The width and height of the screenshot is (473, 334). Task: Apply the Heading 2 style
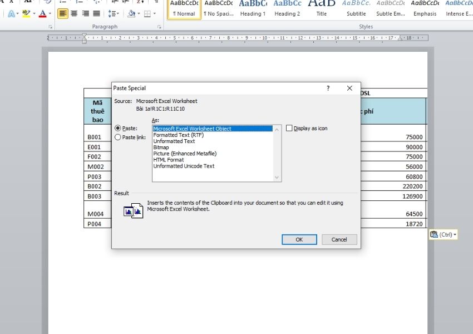tap(287, 9)
